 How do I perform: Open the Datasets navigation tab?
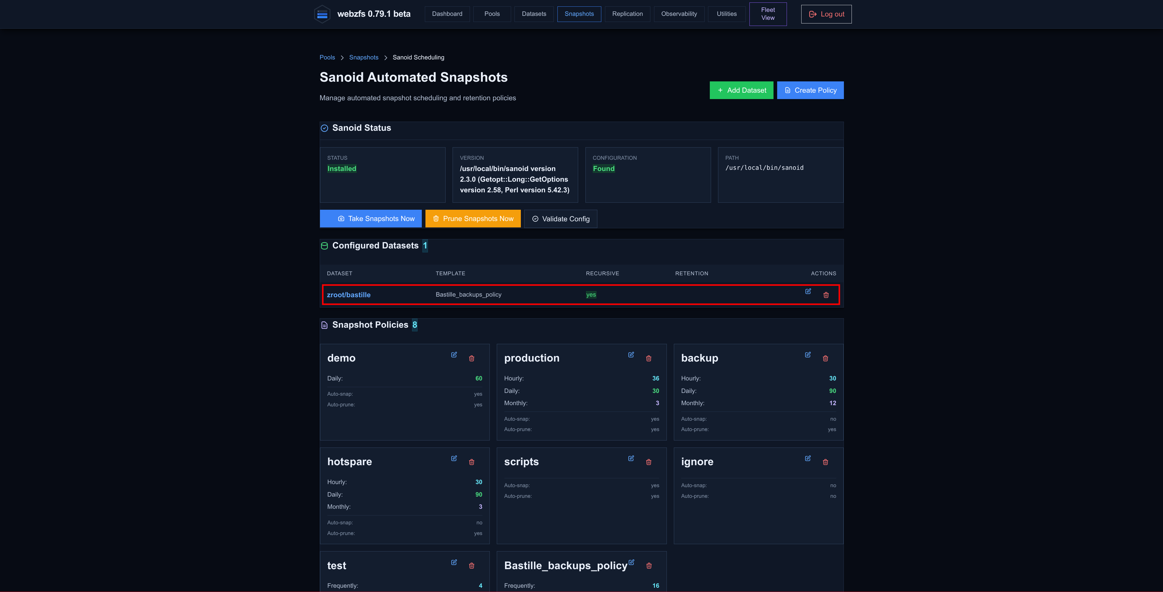point(534,14)
